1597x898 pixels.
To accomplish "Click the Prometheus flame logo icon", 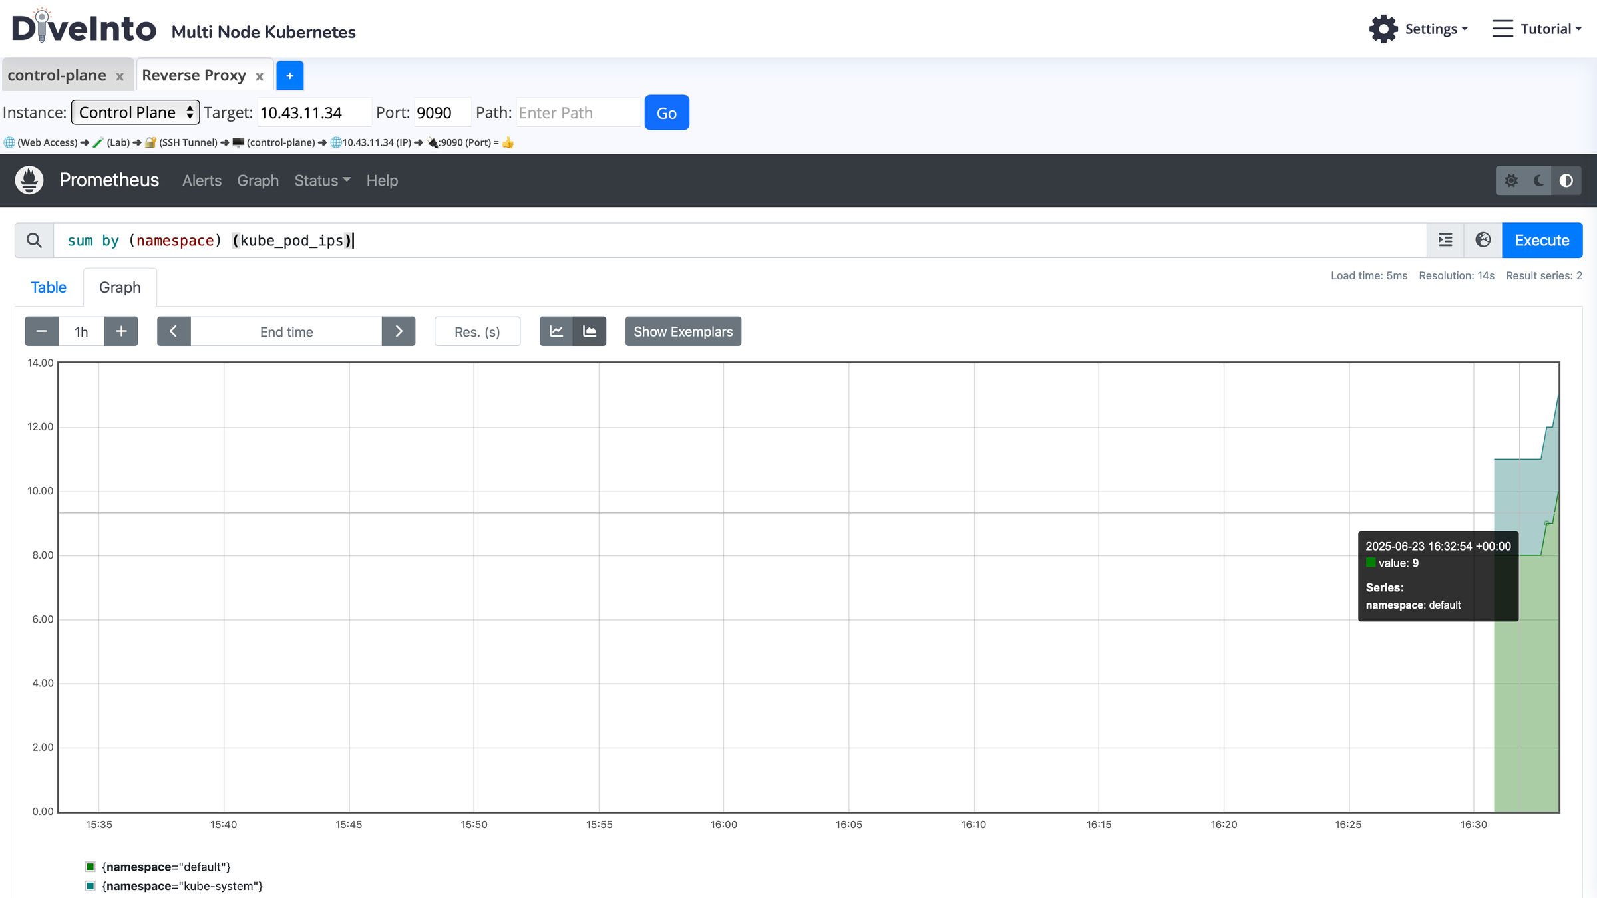I will (x=29, y=180).
